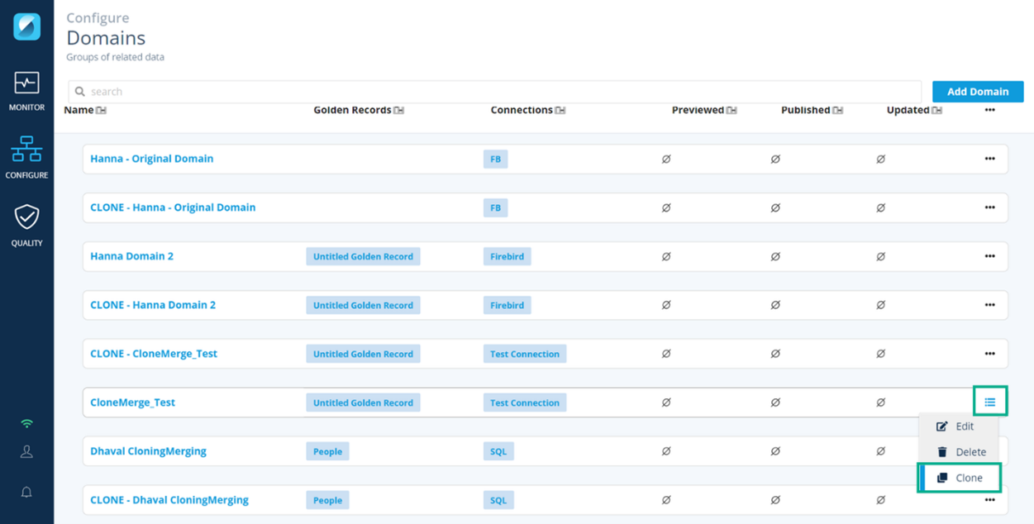Click the app logo at top left
Viewport: 1034px width, 524px height.
coord(26,26)
